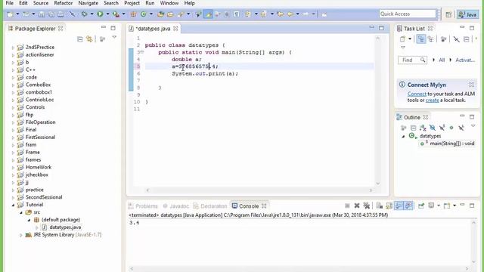Toggle Sort alphabetically in Outline
This screenshot has width=484, height=272.
click(x=423, y=128)
